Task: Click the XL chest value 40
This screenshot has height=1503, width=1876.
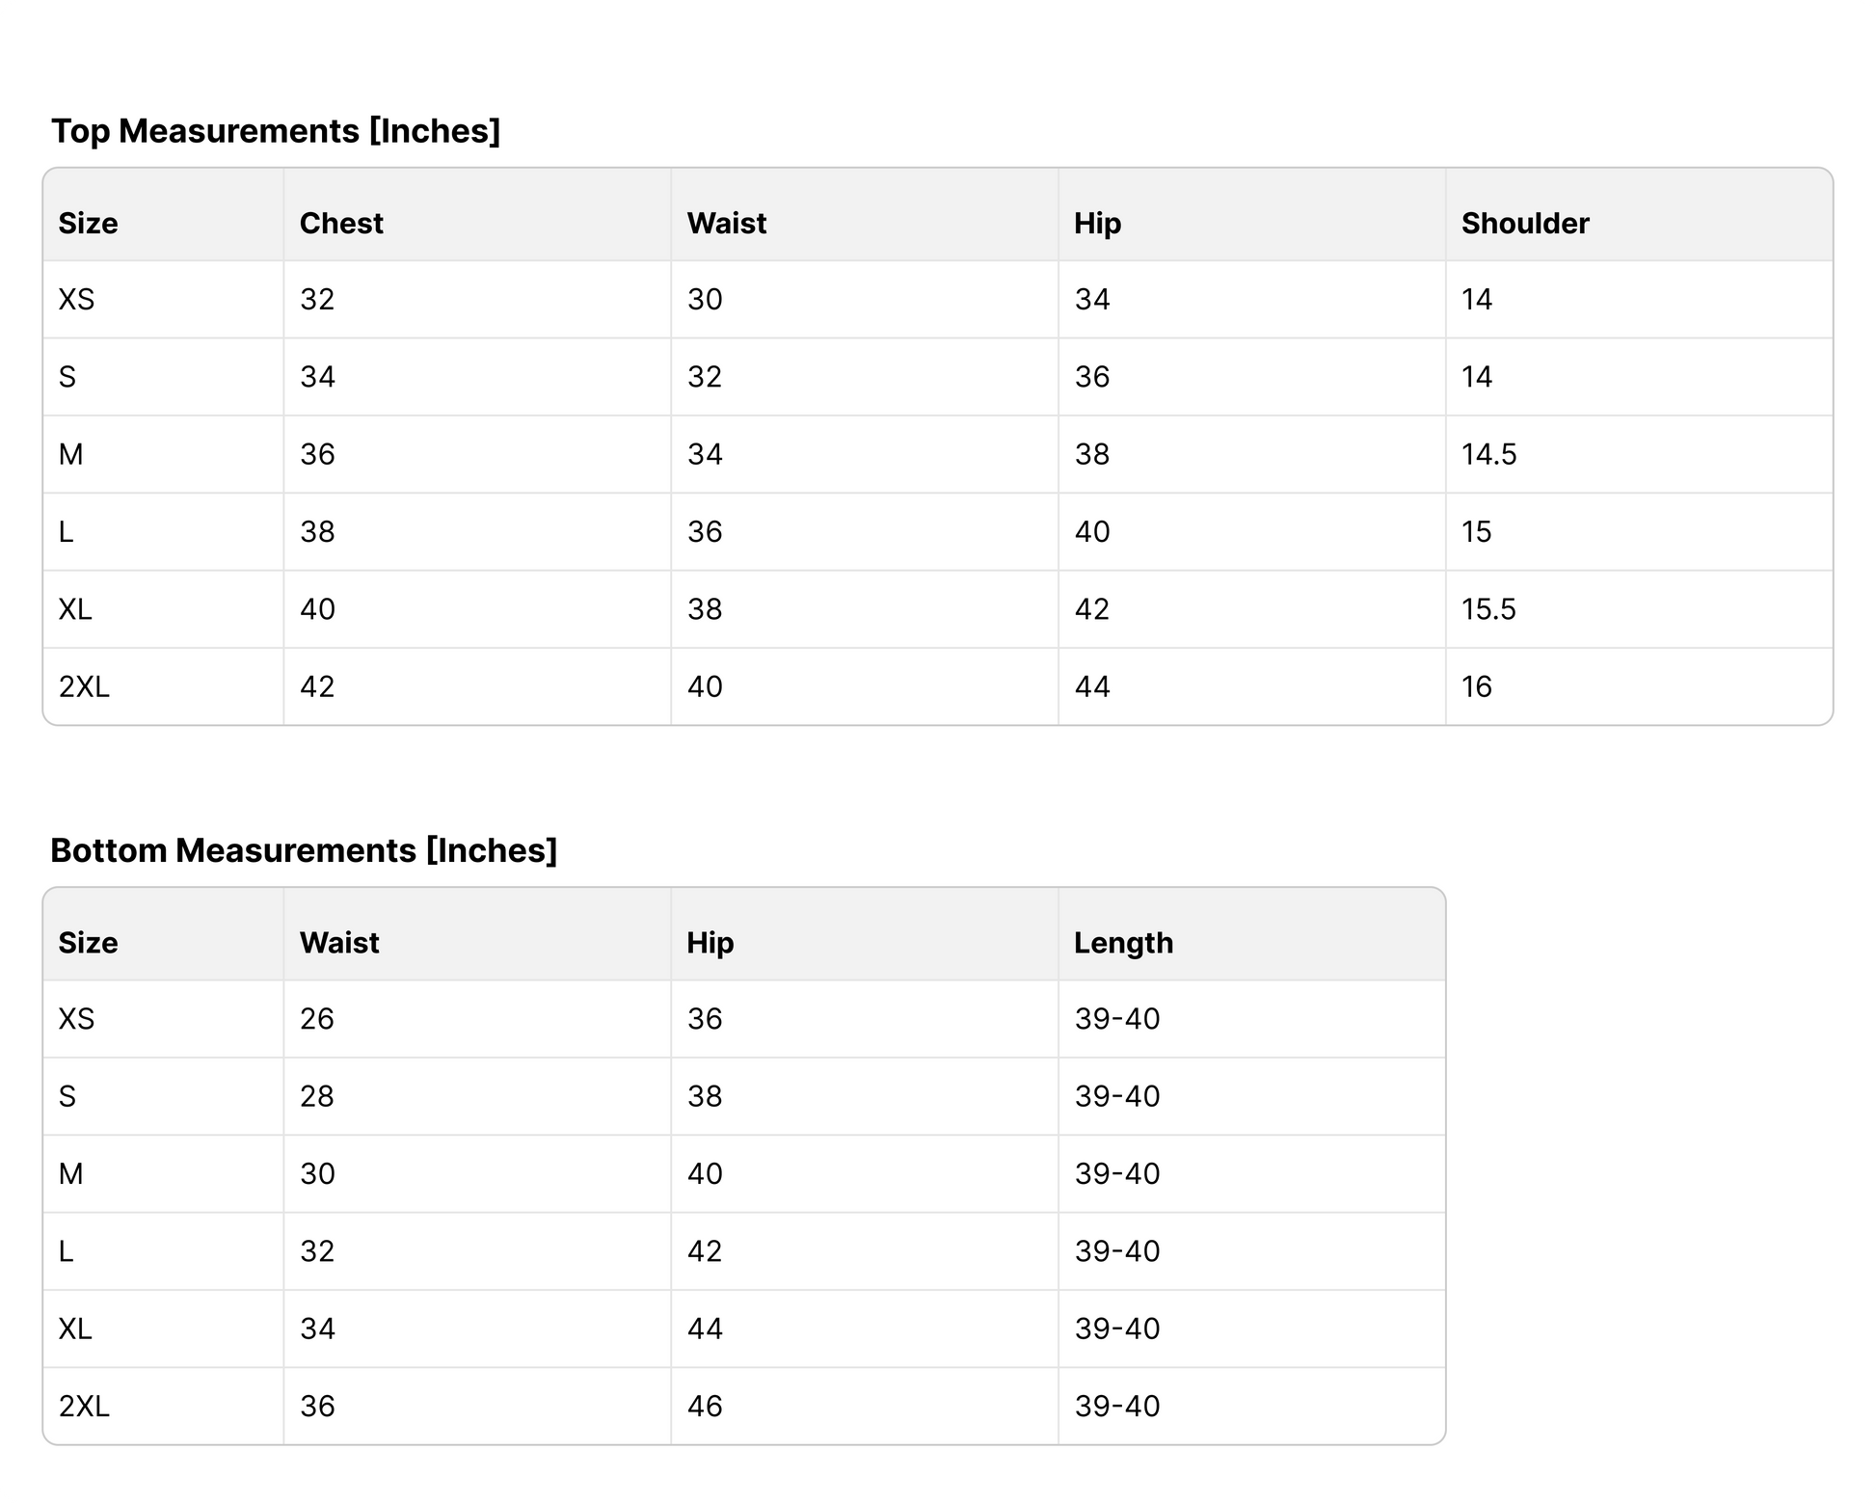Action: 317,609
